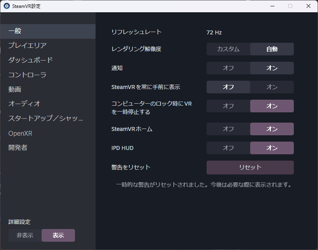This screenshot has height=250, width=318.
Task: Click the 72 Hz refresh rate value
Action: coord(214,32)
